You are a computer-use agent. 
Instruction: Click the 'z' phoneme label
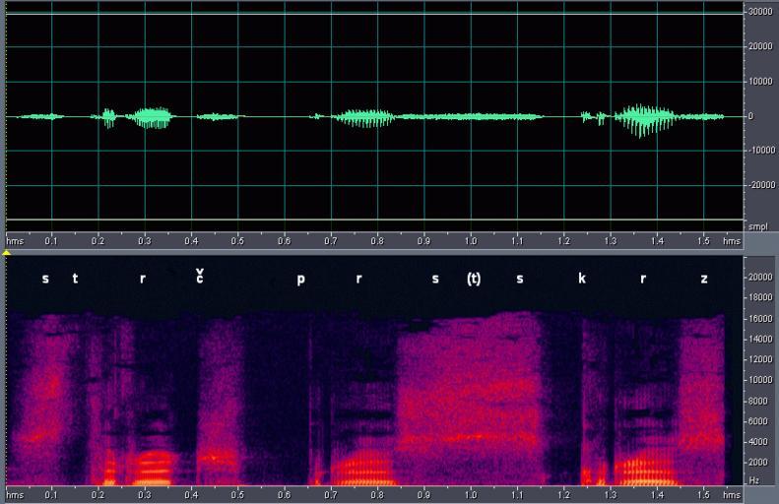point(704,279)
